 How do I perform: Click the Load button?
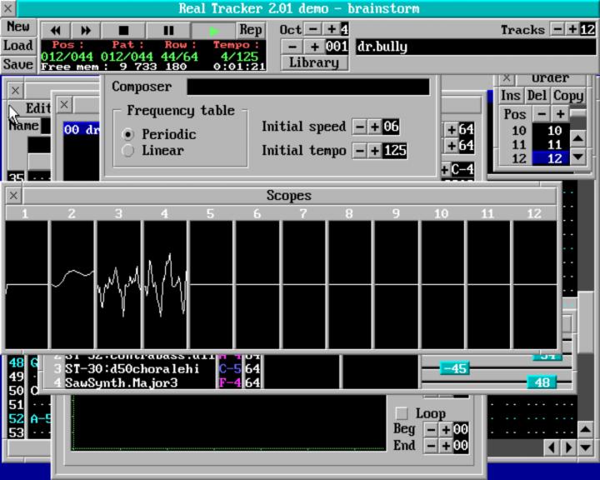point(17,46)
